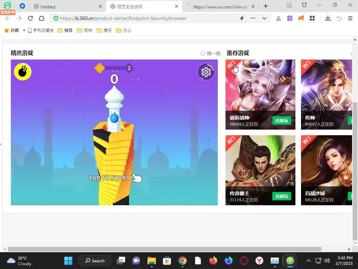Click the purple translate extension icon

point(290,18)
